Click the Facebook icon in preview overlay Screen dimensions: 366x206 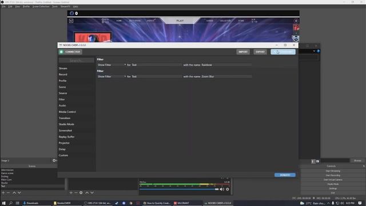[x=71, y=13]
